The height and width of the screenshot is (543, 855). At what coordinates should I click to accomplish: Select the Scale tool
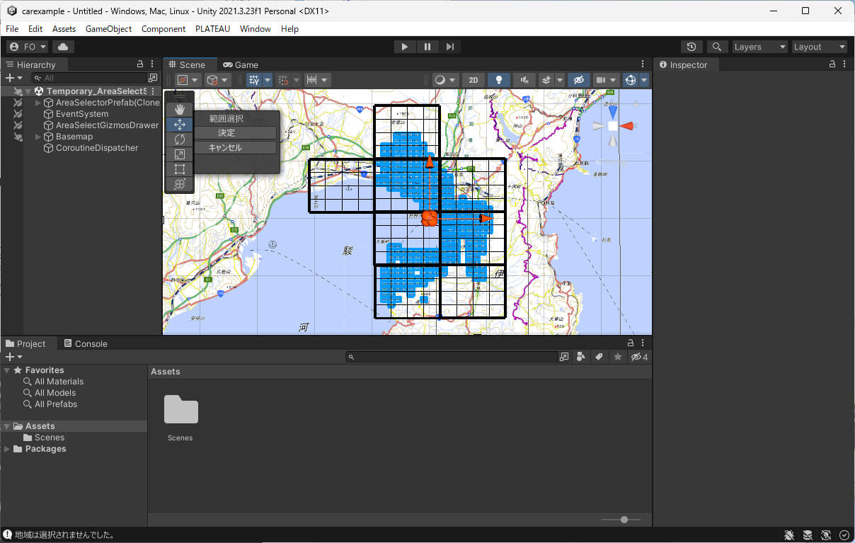point(179,154)
